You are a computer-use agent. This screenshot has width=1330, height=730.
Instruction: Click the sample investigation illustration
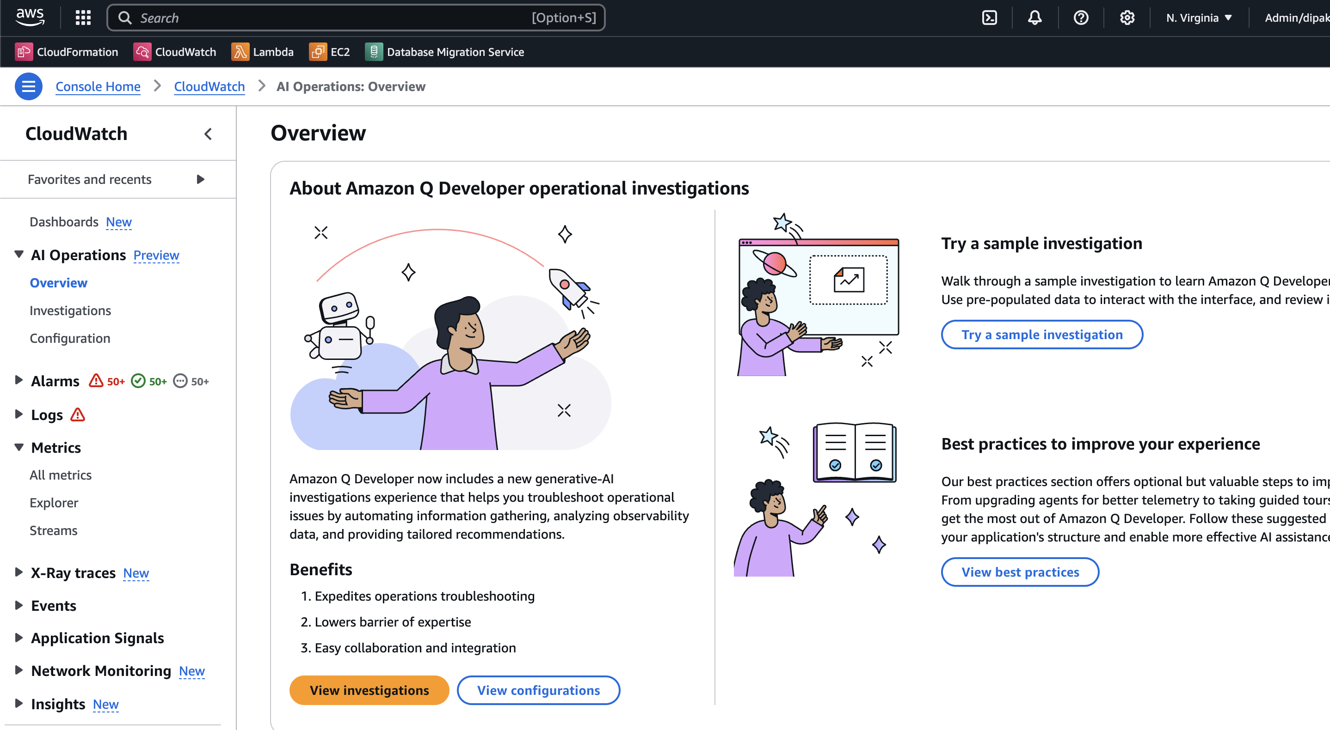(x=819, y=295)
